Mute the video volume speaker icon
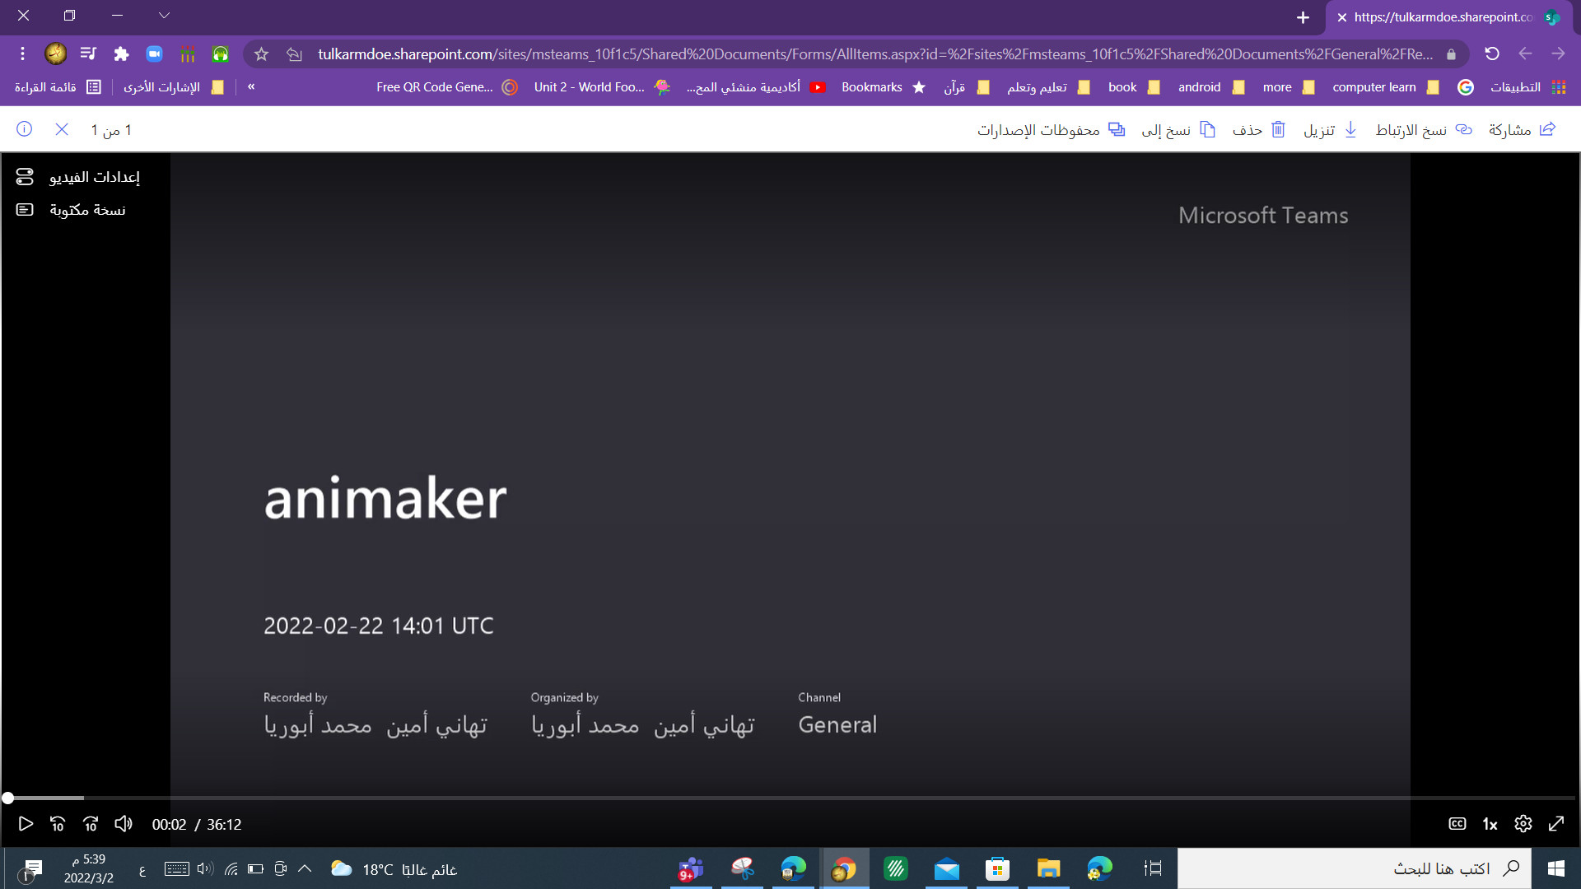1581x889 pixels. click(x=124, y=824)
